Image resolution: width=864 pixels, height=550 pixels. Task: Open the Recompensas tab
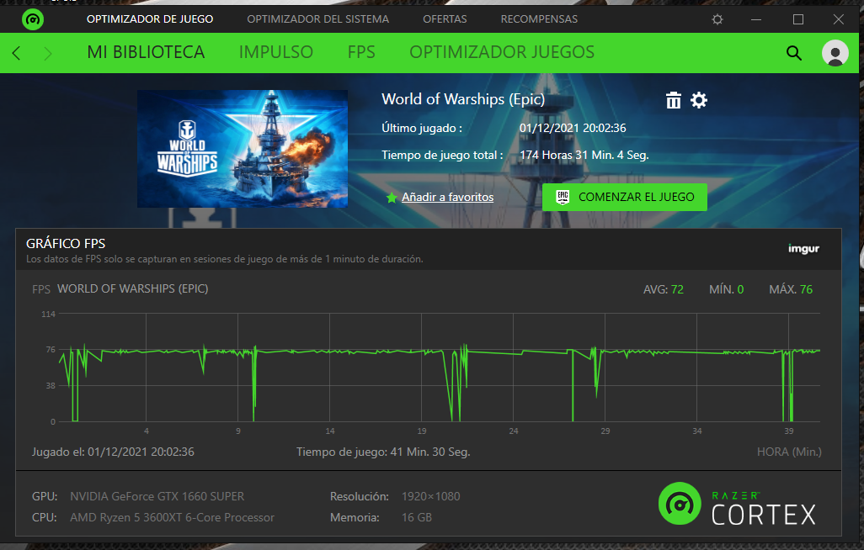[539, 19]
